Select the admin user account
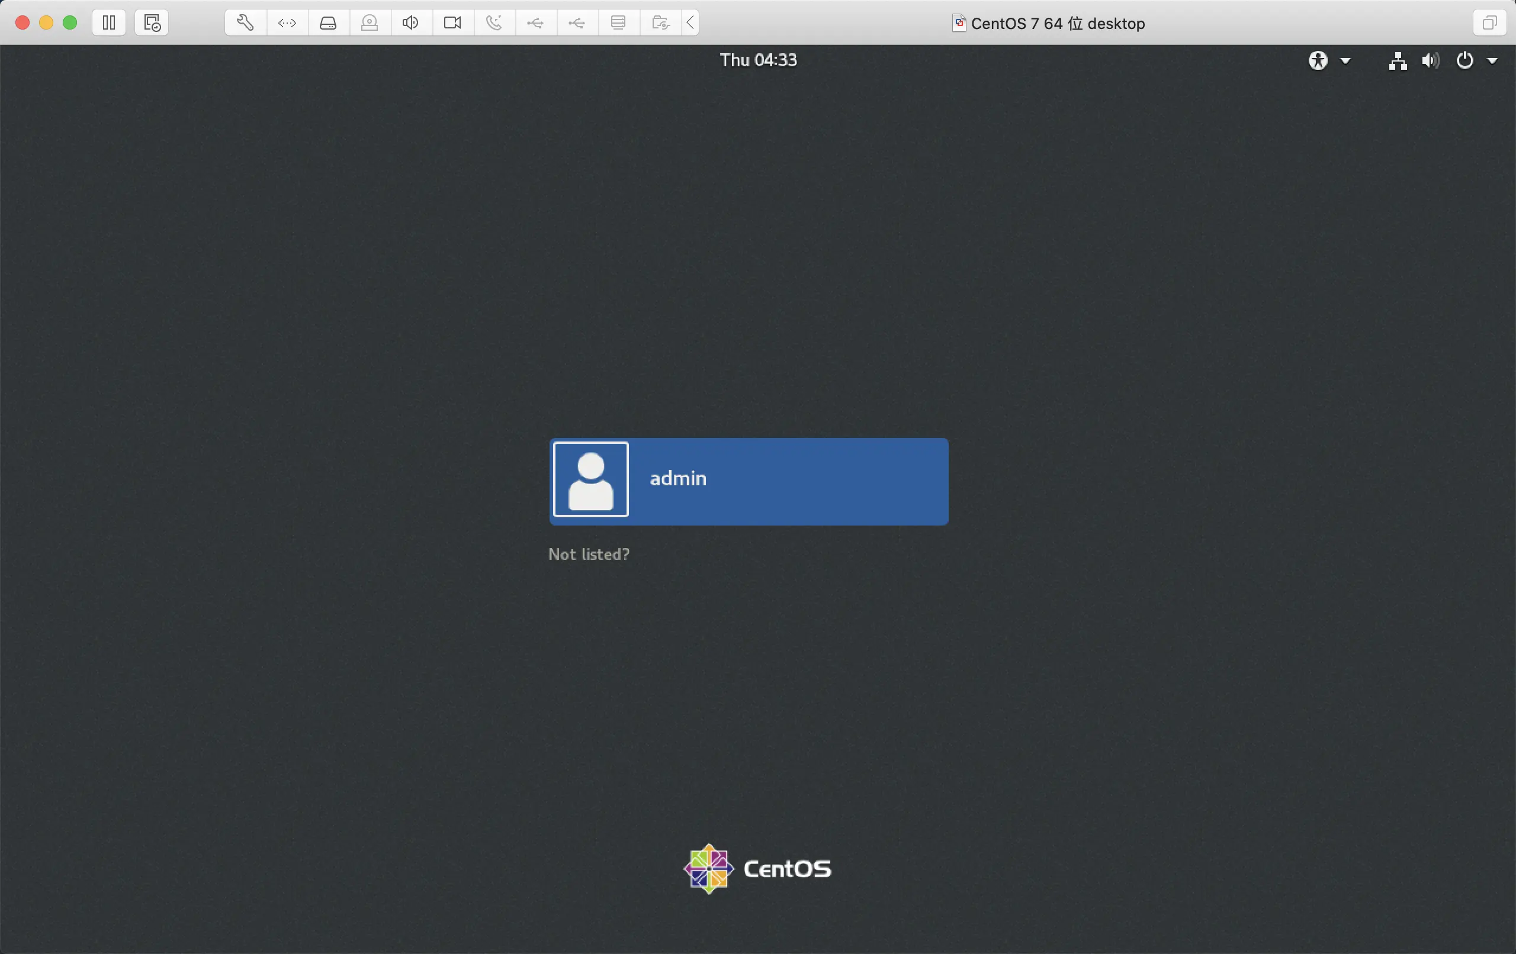The width and height of the screenshot is (1516, 954). (x=749, y=481)
